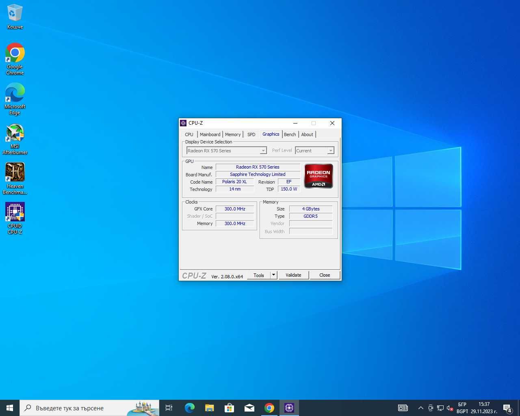Click the Validate button

pos(293,275)
